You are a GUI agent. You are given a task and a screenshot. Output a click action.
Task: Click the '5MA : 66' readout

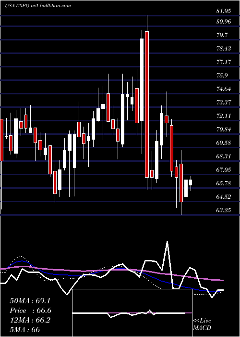(x=24, y=330)
